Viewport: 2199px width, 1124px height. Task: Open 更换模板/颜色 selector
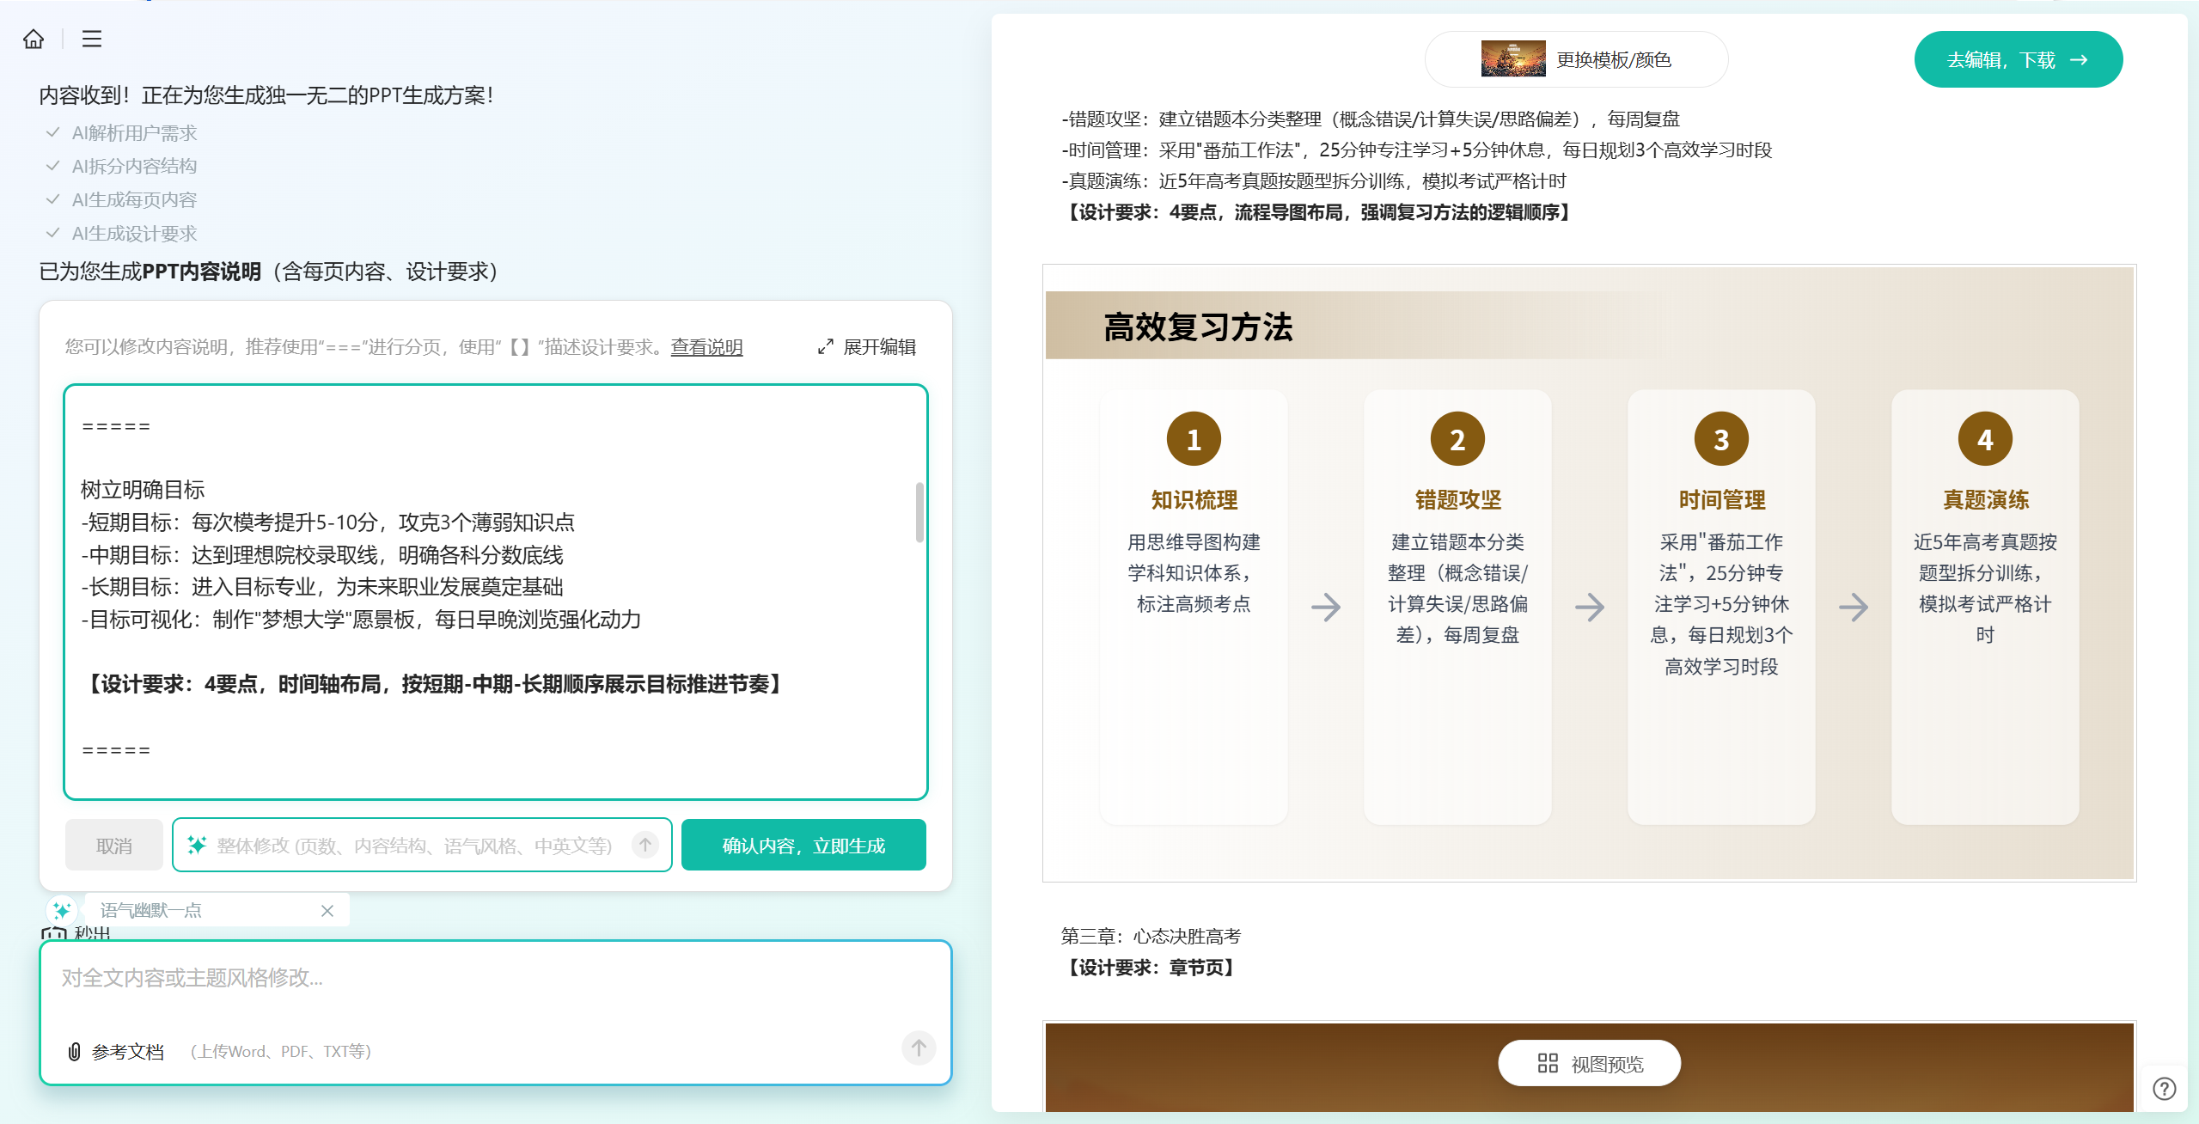tap(1577, 59)
